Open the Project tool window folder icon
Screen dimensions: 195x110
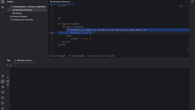click(3, 2)
